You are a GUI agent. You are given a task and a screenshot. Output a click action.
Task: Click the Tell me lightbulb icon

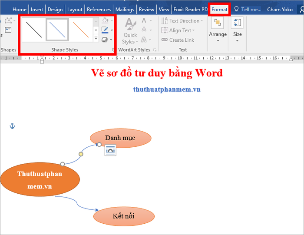click(x=236, y=9)
